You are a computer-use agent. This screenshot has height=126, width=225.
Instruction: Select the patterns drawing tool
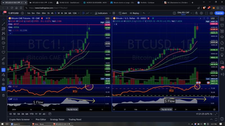point(3,33)
